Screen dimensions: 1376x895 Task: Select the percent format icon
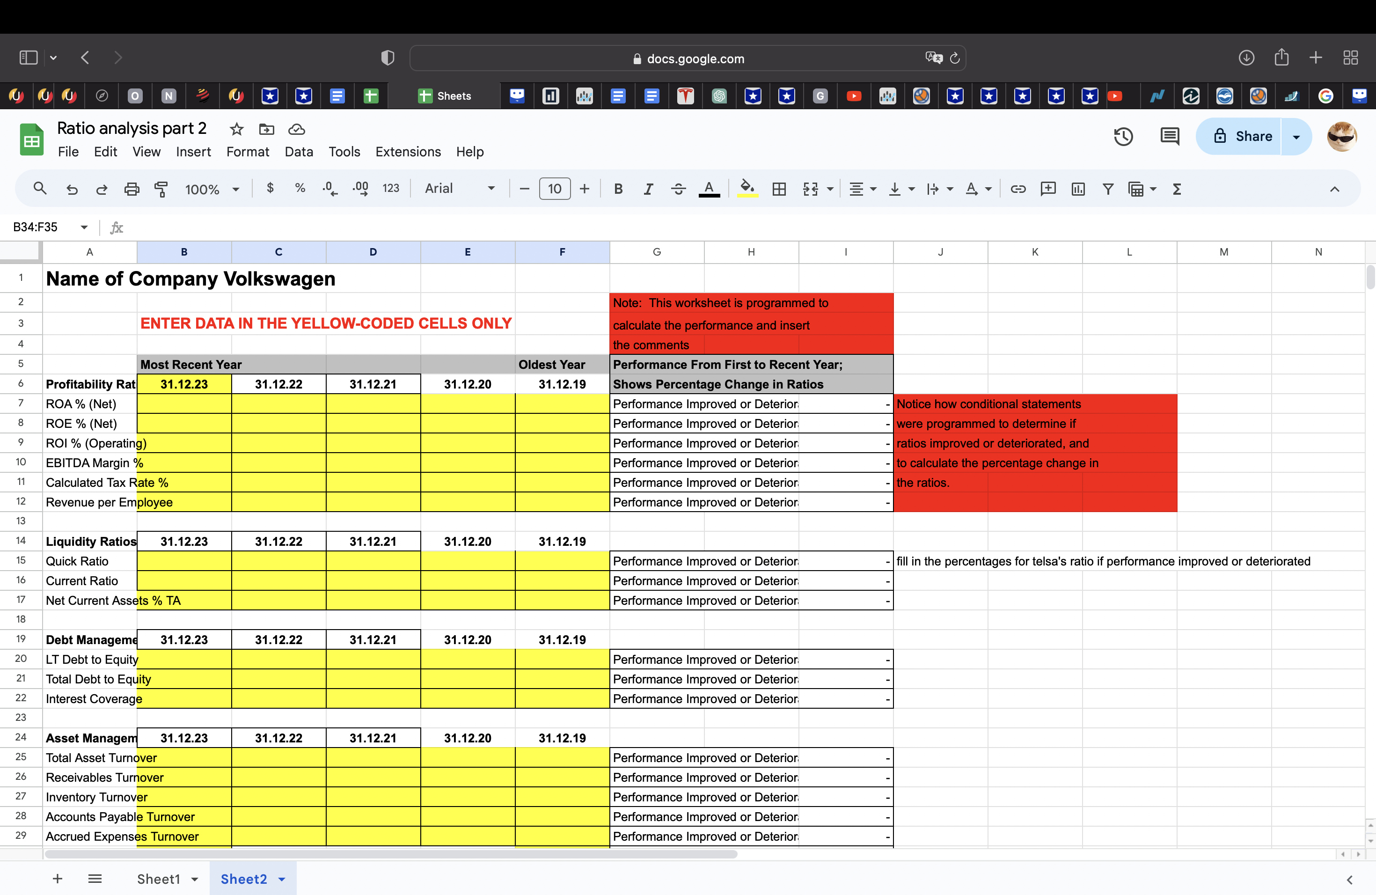pyautogui.click(x=300, y=189)
